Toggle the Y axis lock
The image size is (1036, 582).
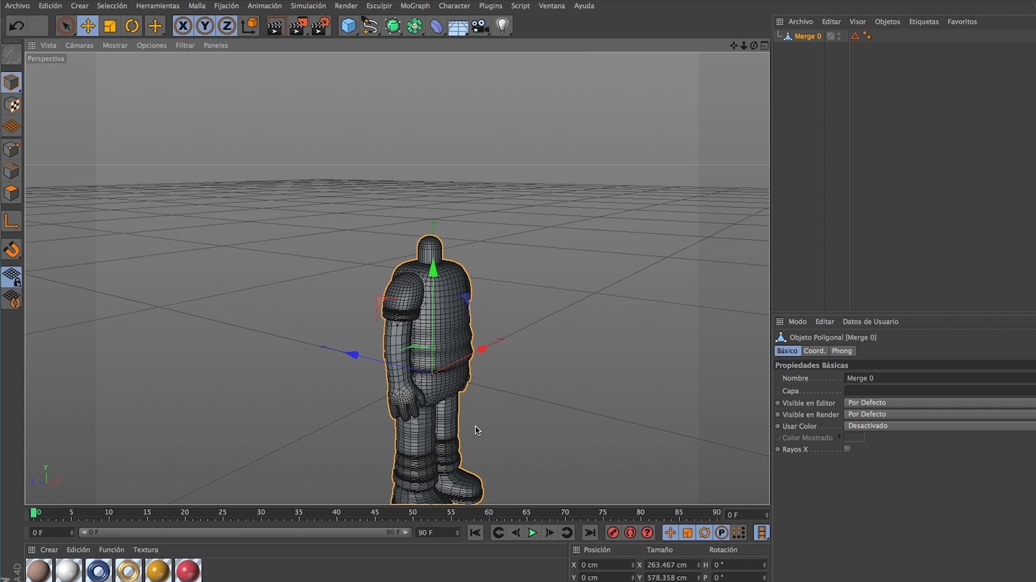[x=205, y=26]
